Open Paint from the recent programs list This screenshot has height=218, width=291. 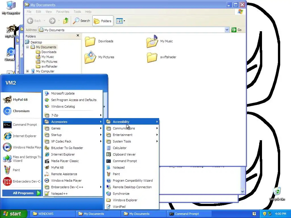[x=21, y=170]
